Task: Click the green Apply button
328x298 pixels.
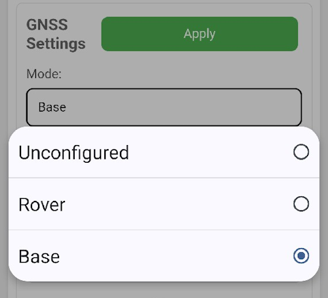Action: point(199,34)
